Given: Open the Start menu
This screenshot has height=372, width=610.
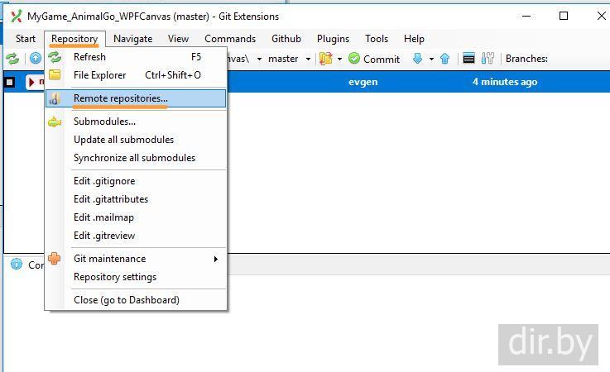Looking at the screenshot, I should [26, 39].
